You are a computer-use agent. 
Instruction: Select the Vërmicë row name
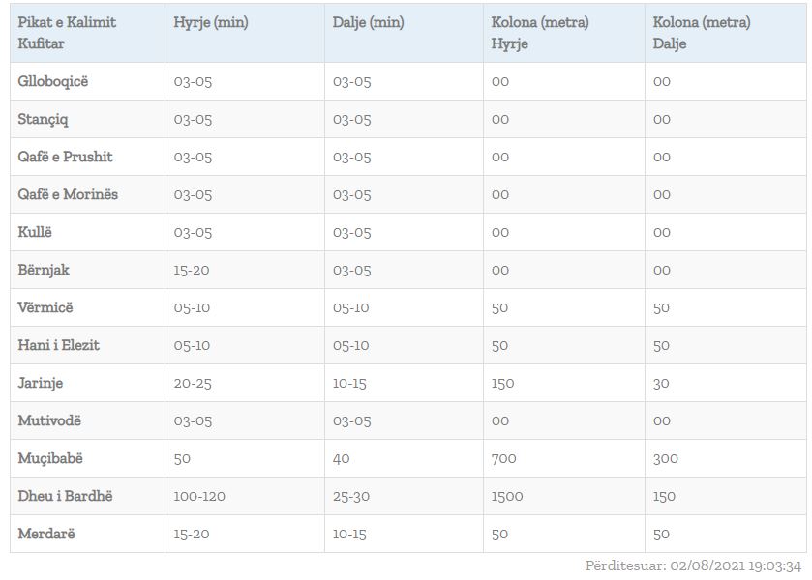tap(45, 307)
